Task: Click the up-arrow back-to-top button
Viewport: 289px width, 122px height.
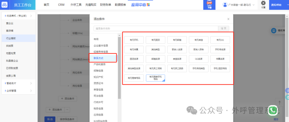Action: point(279,102)
